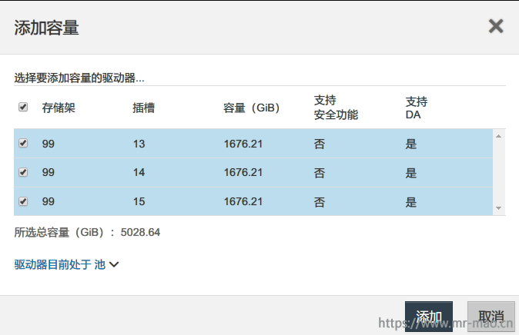The width and height of the screenshot is (519, 335).
Task: Select slot number 14 cell
Action: (139, 172)
